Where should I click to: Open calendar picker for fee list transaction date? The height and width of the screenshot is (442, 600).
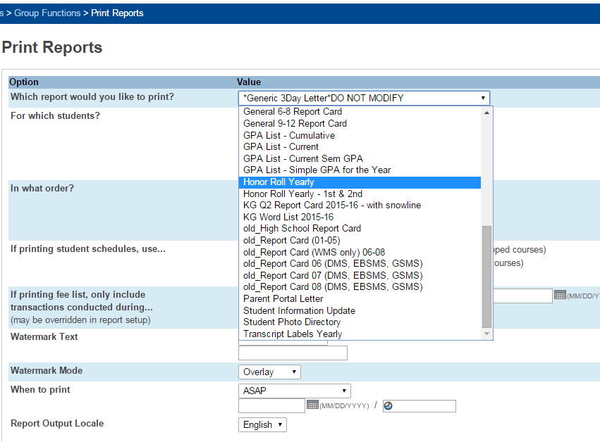[x=560, y=295]
